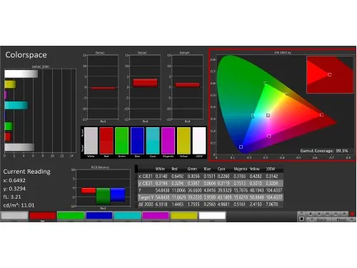The height and width of the screenshot is (268, 357).
Task: Click the Next navigation button
Action: click(343, 219)
